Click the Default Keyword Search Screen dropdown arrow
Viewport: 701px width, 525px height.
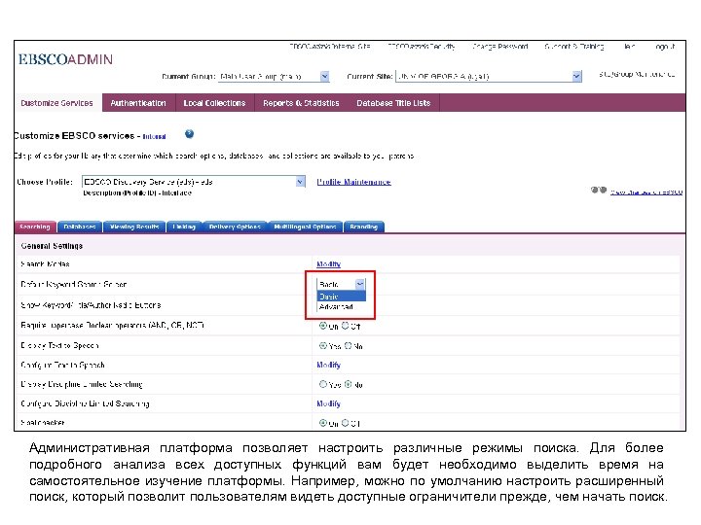coord(360,284)
